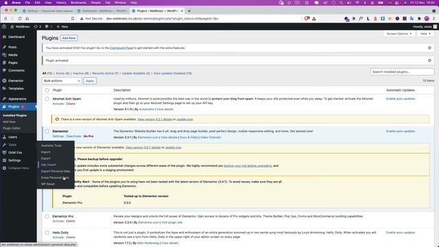Viewport: 439px width, 247px height.
Task: Click the browser address bar URL
Action: point(162,19)
